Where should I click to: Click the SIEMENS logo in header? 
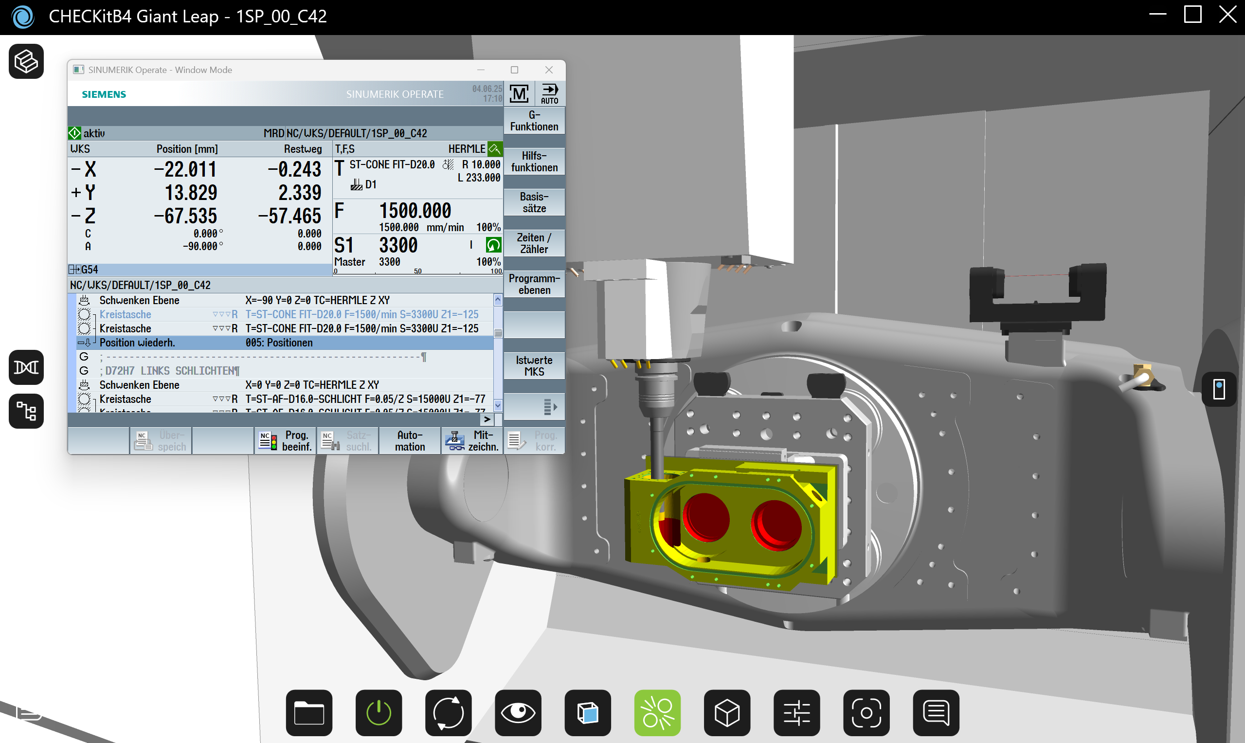[104, 94]
